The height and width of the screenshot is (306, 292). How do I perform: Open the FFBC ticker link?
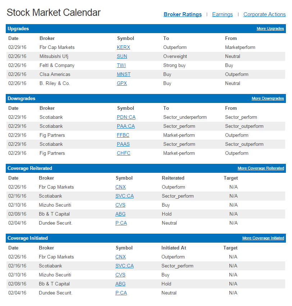123,135
